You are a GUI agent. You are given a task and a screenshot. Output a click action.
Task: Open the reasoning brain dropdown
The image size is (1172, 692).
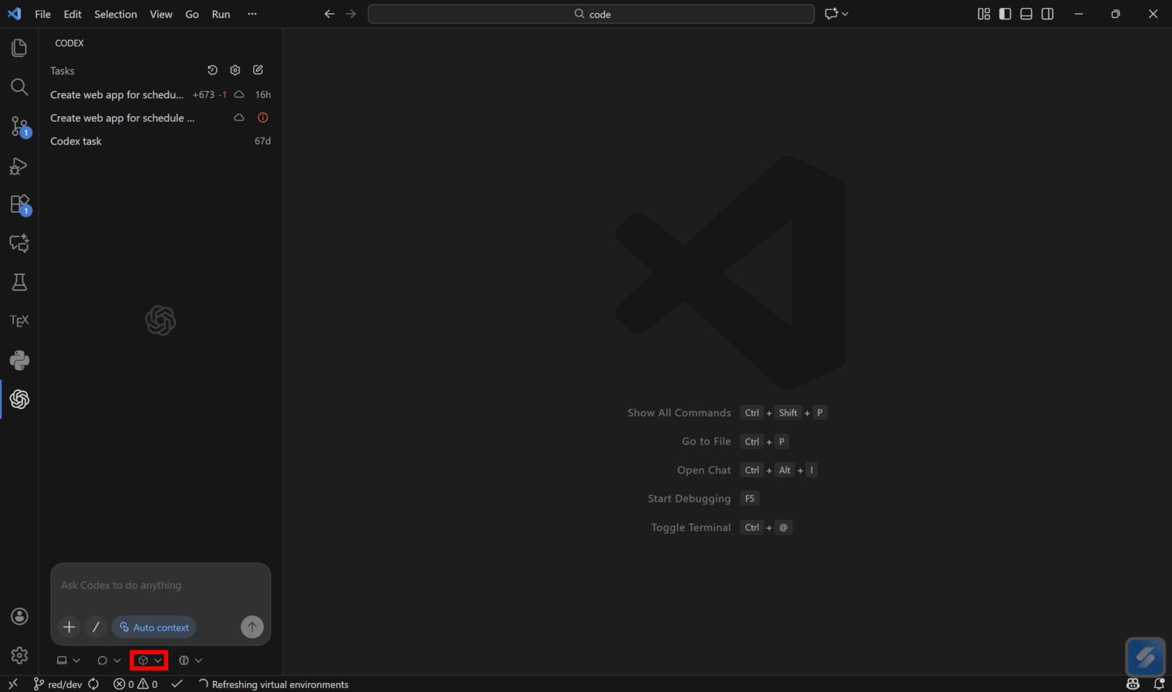pos(190,661)
